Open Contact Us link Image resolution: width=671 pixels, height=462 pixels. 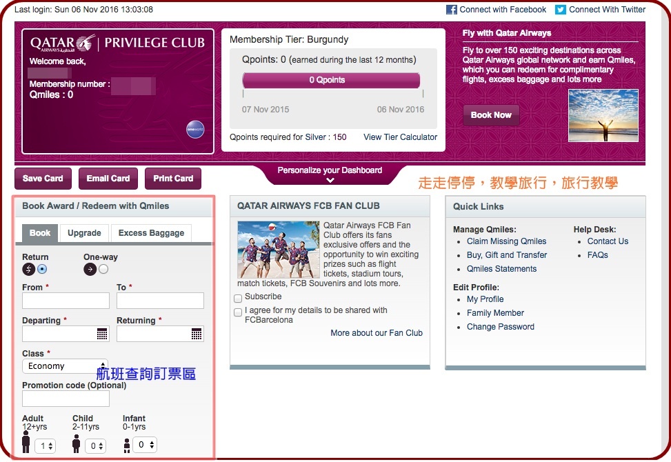tap(608, 241)
